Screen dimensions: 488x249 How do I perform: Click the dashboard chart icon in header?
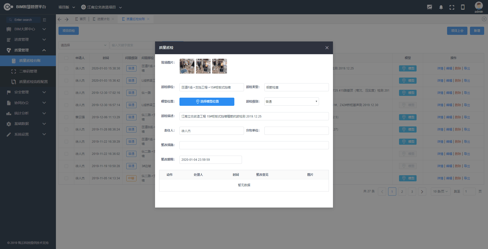coord(430,7)
